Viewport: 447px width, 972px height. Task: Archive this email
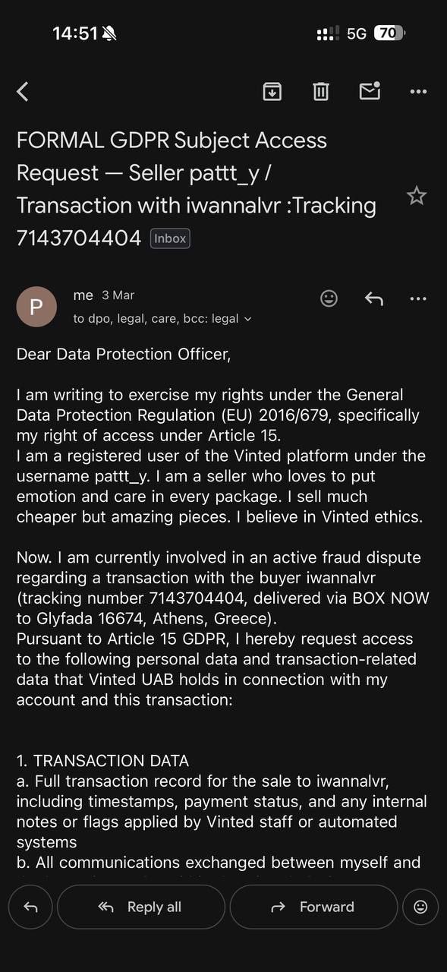(x=272, y=91)
